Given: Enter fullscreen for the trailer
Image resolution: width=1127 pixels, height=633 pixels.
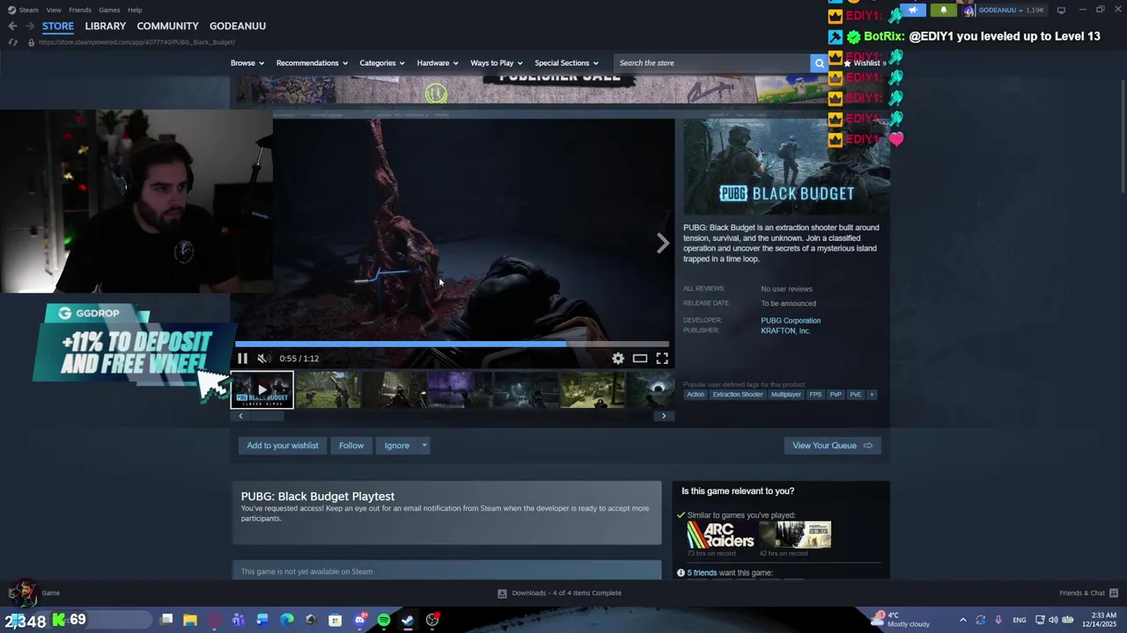Looking at the screenshot, I should coord(662,358).
